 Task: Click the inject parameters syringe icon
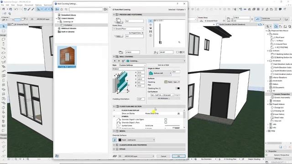coord(33,9)
